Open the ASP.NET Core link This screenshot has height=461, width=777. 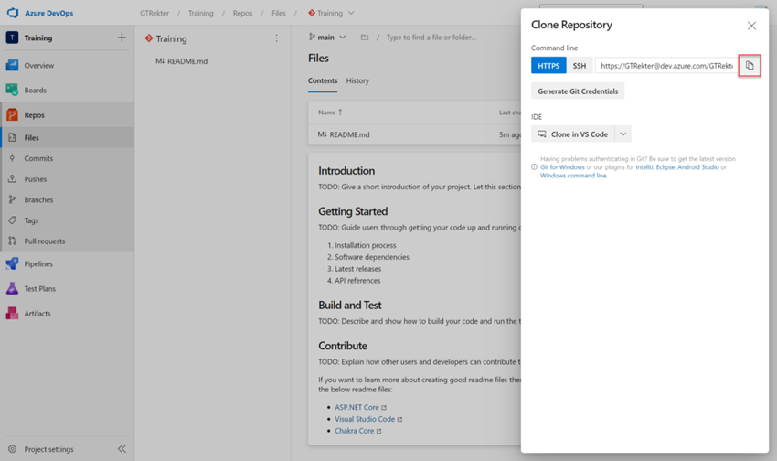click(357, 407)
